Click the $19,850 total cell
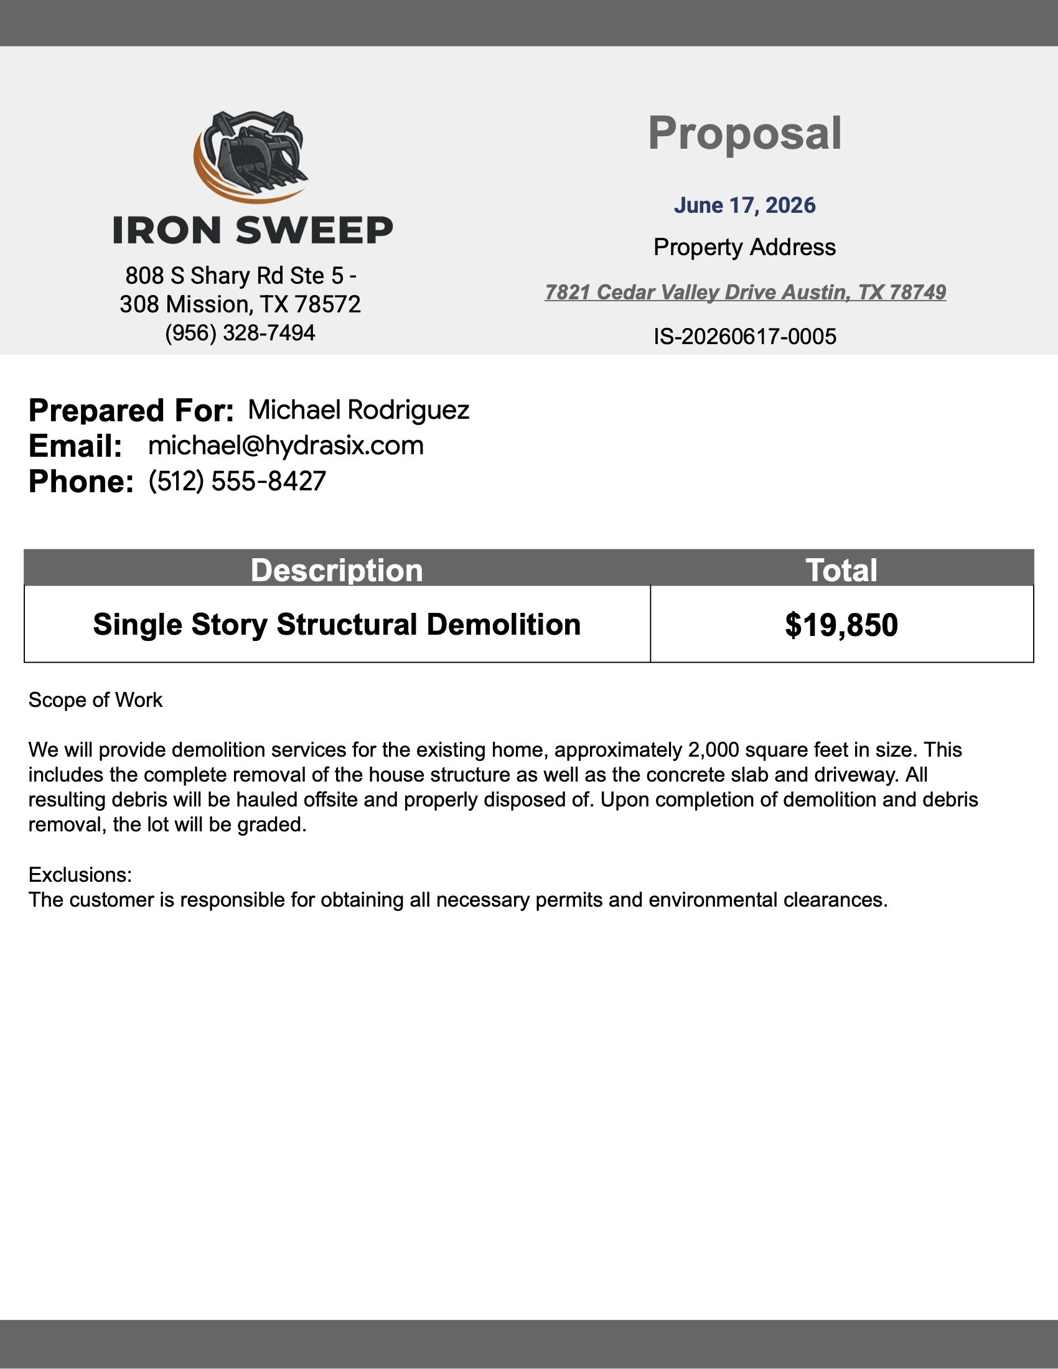This screenshot has height=1369, width=1058. 842,624
